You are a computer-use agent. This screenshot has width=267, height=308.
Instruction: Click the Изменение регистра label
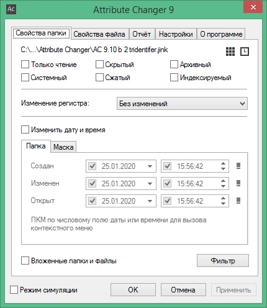[55, 103]
